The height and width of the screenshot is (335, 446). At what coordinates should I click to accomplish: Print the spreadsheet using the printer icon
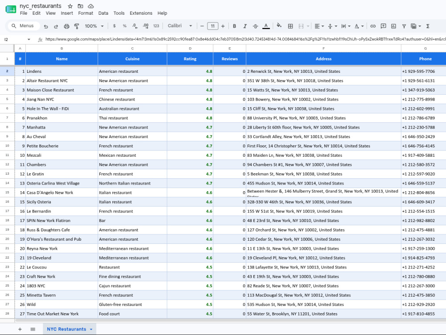tap(66, 26)
